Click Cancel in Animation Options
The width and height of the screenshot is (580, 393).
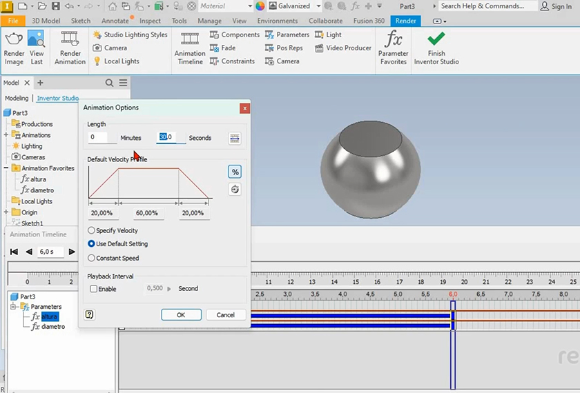coord(226,314)
